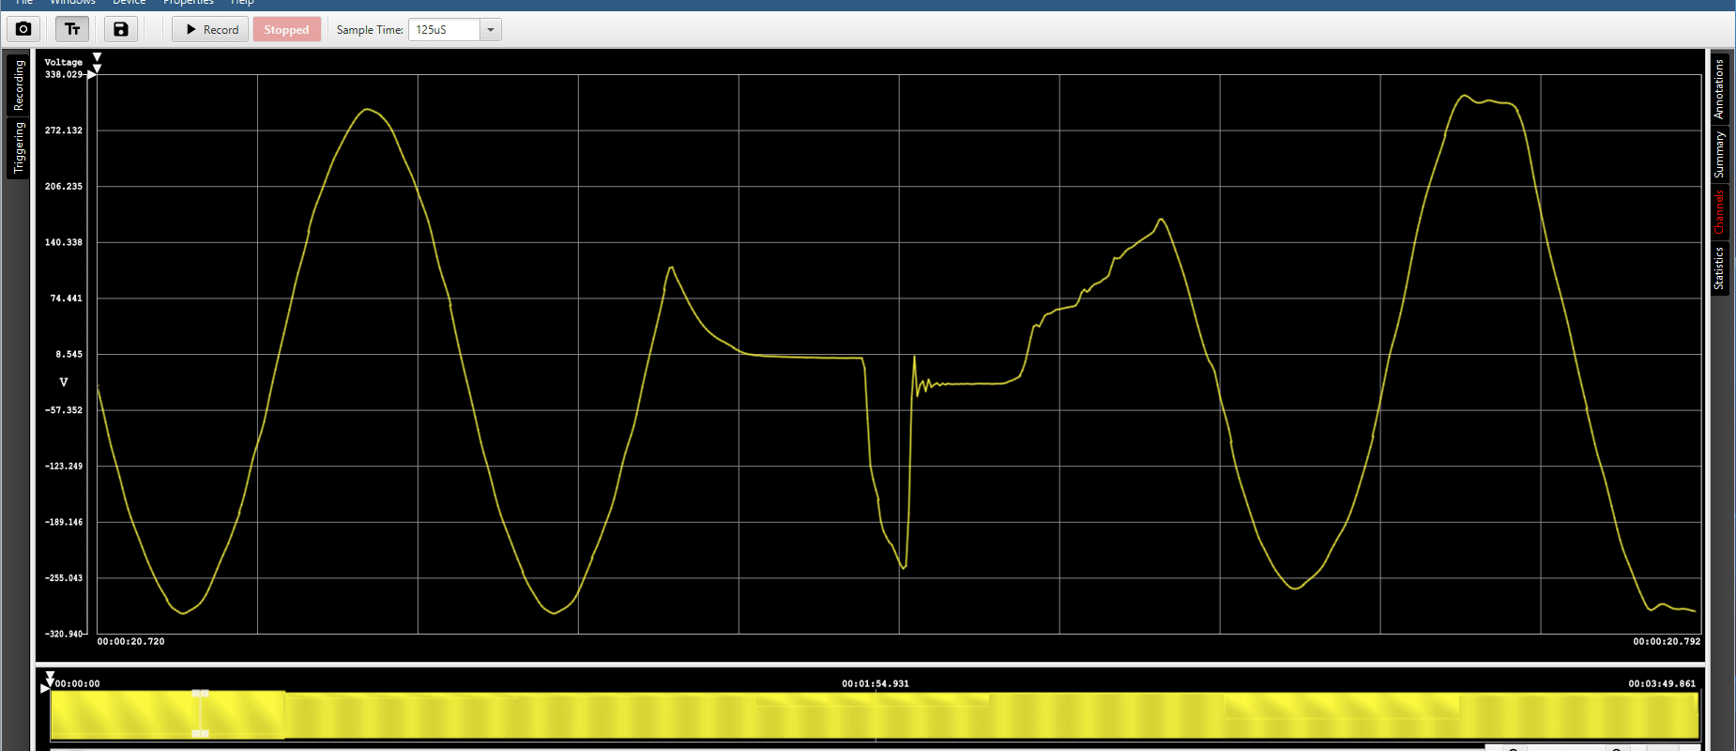
Task: Click the 00:00:00 overview start time
Action: click(77, 683)
